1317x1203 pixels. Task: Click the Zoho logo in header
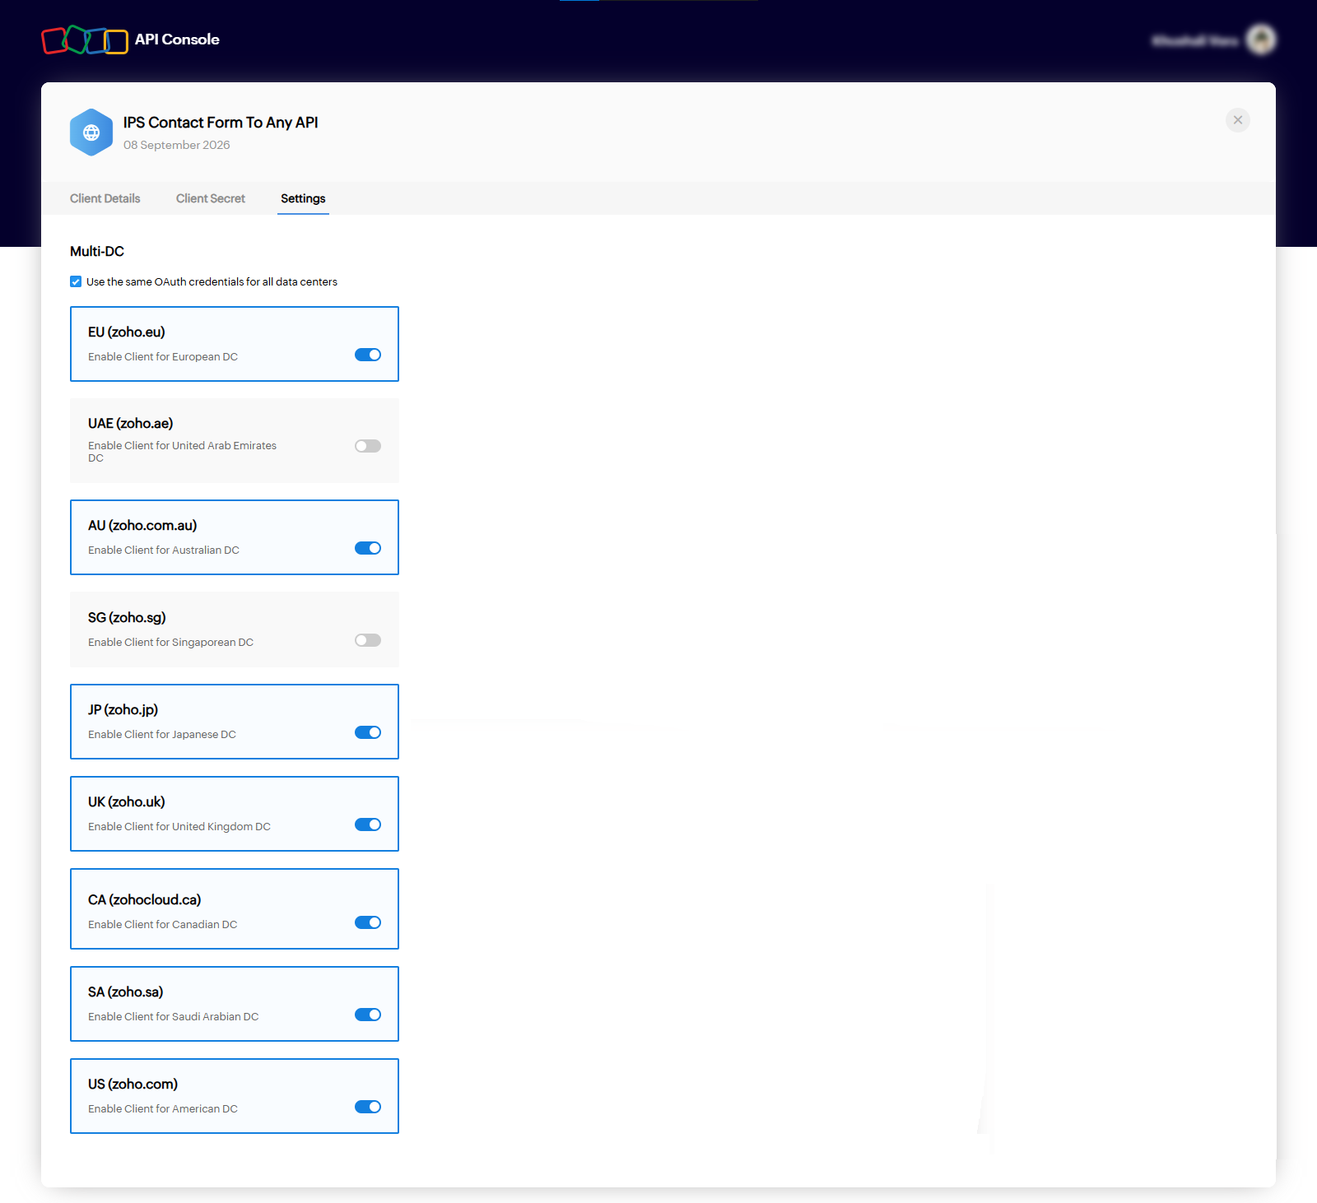(85, 39)
